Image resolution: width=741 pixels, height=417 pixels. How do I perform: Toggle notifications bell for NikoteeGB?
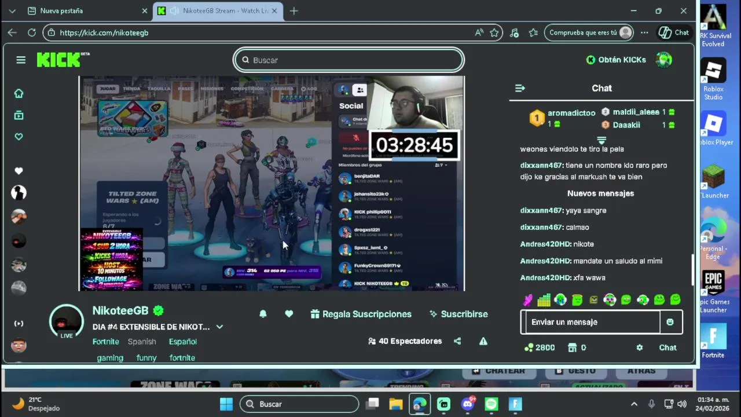click(x=263, y=314)
